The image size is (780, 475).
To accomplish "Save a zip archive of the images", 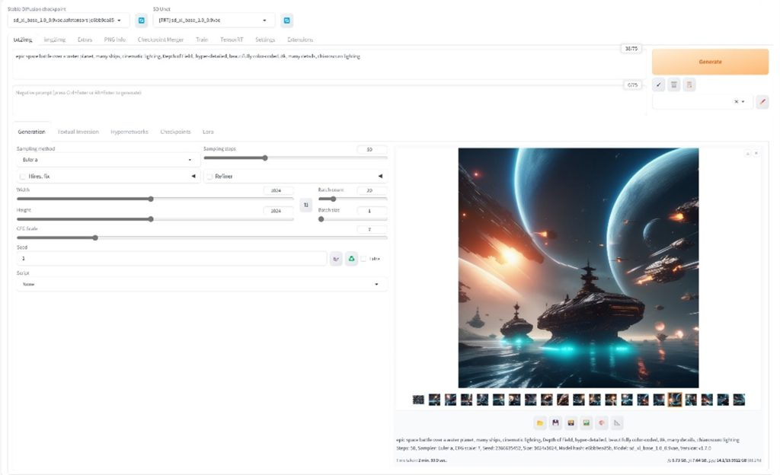I will coord(571,422).
